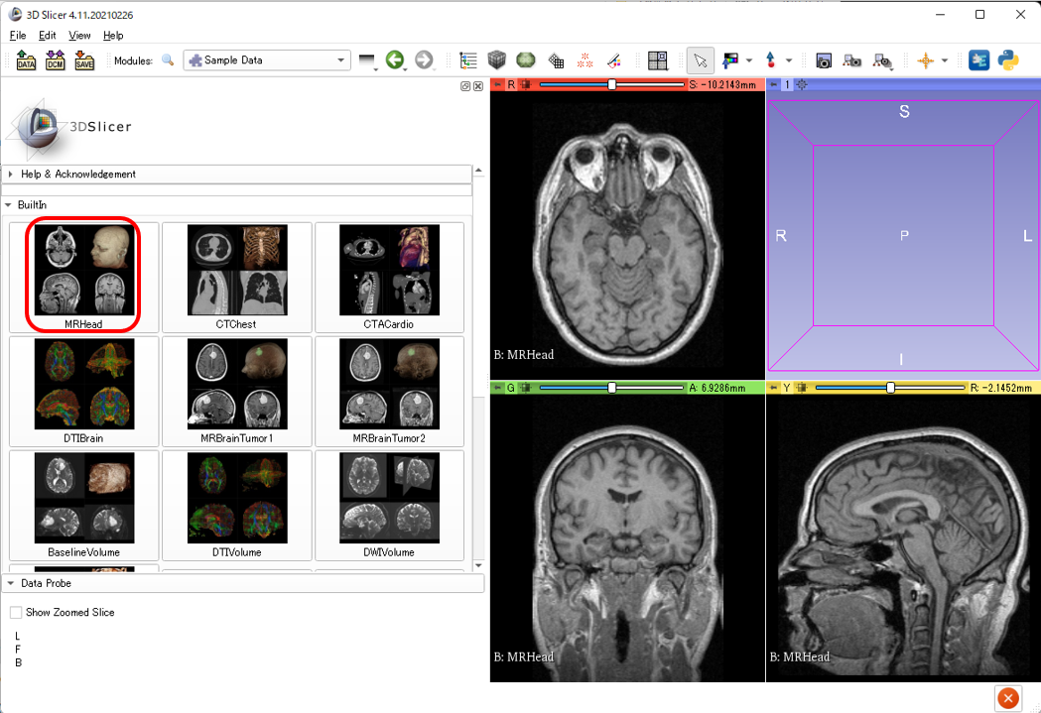
Task: Toggle the pin icon on red slice view
Action: (x=498, y=85)
